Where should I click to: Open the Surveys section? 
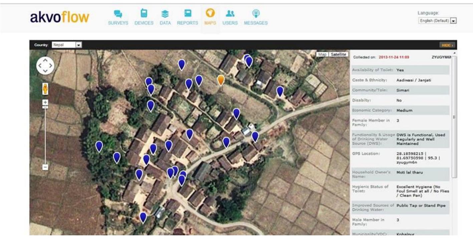[x=118, y=18]
